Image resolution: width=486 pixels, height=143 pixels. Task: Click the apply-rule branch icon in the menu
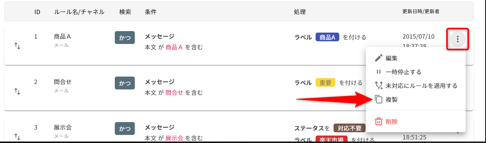(x=379, y=86)
